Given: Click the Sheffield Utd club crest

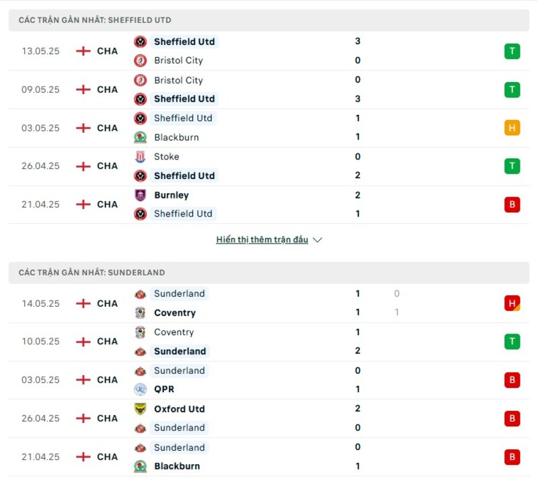Looking at the screenshot, I should pyautogui.click(x=140, y=42).
